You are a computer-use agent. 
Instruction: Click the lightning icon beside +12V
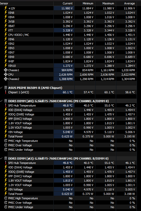point(6,8)
